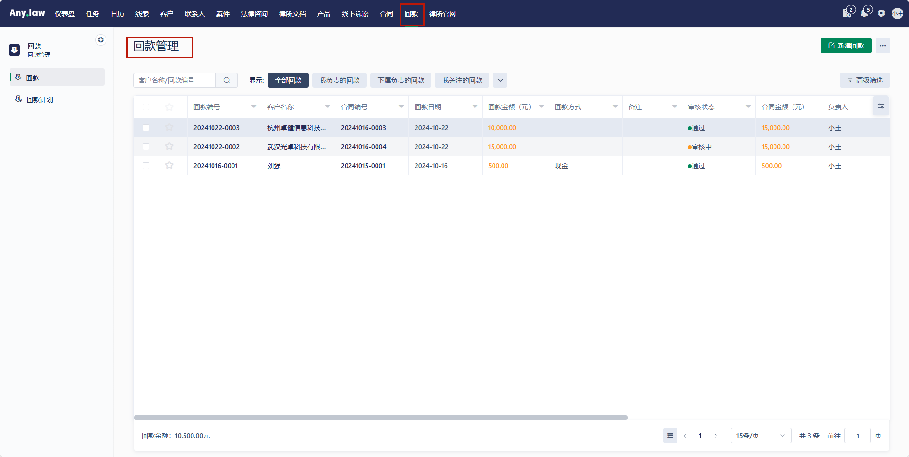Tick checkbox for row 20241022-0003
Screen dimensions: 909x457
tap(146, 128)
